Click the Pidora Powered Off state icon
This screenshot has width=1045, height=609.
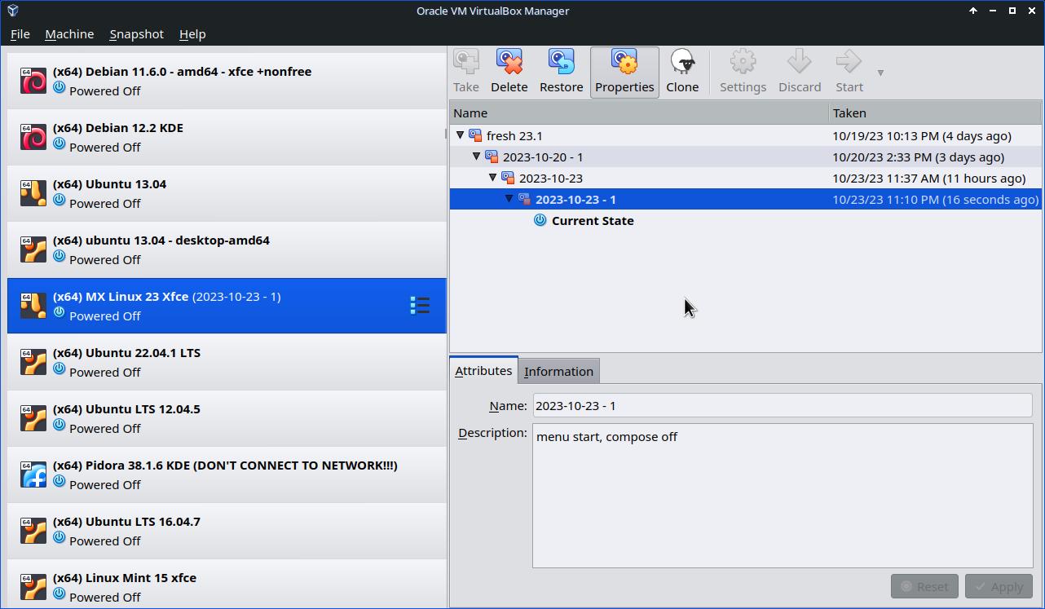coord(60,481)
